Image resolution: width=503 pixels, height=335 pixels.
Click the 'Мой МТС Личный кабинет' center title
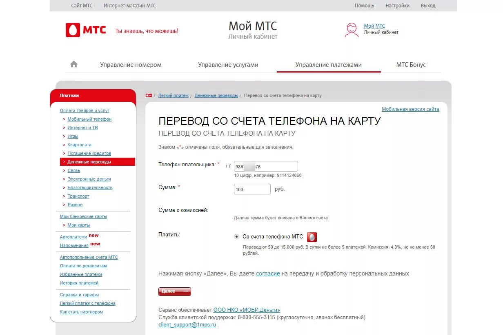253,30
